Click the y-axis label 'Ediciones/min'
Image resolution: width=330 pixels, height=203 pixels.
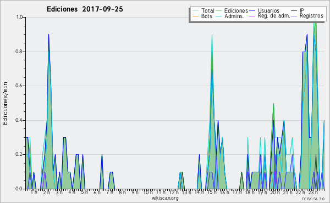pos(5,103)
